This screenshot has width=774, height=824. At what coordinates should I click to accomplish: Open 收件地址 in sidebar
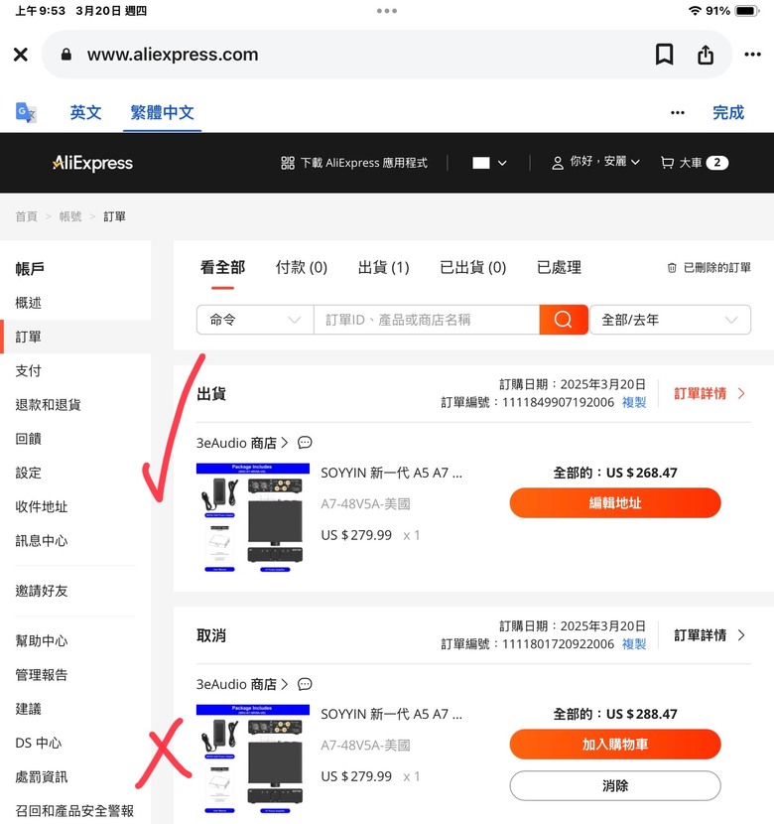42,506
